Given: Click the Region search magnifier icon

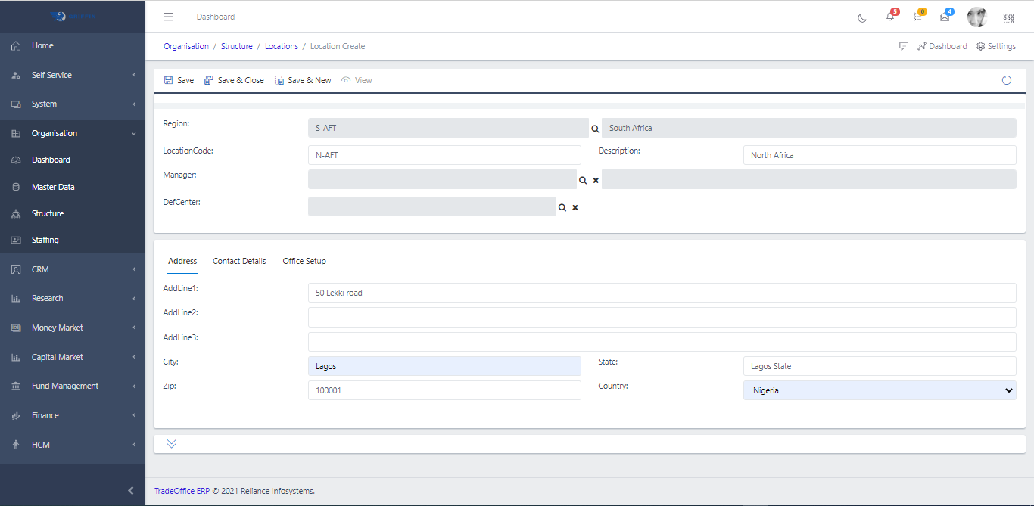Looking at the screenshot, I should (595, 129).
